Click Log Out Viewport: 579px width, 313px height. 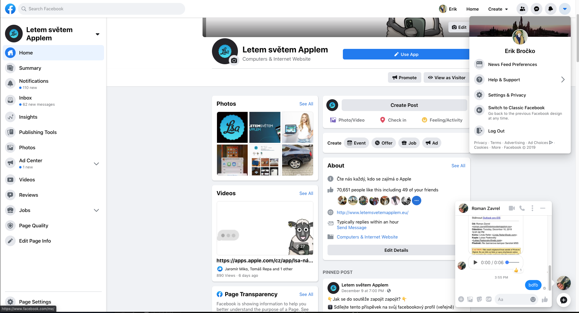pyautogui.click(x=520, y=131)
